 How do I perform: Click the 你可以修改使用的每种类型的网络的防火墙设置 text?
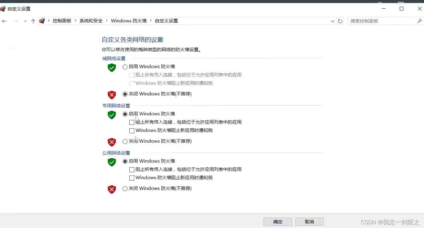coord(151,49)
